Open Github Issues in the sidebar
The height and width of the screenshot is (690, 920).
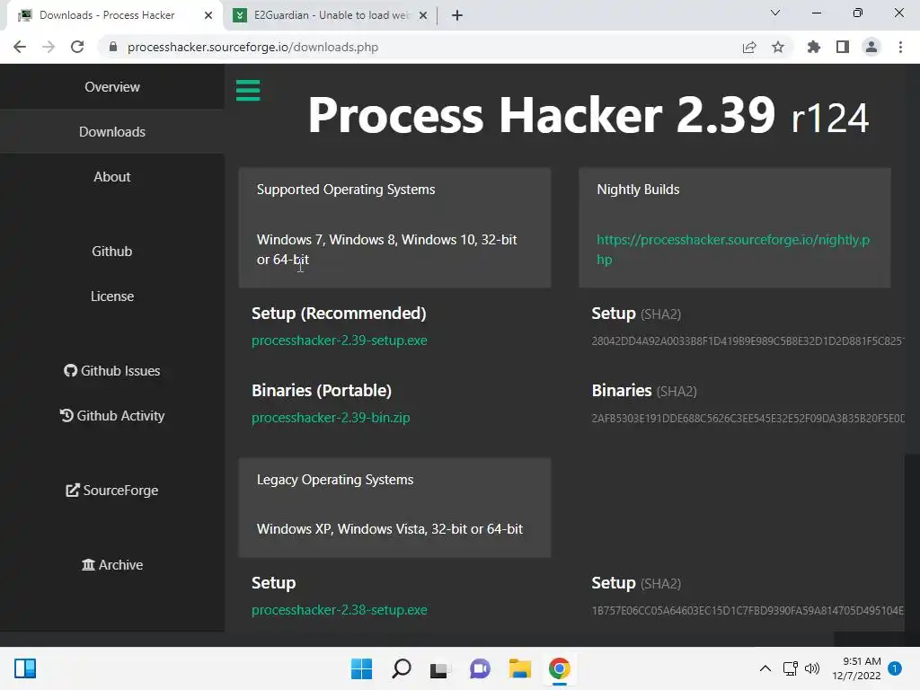pos(112,371)
